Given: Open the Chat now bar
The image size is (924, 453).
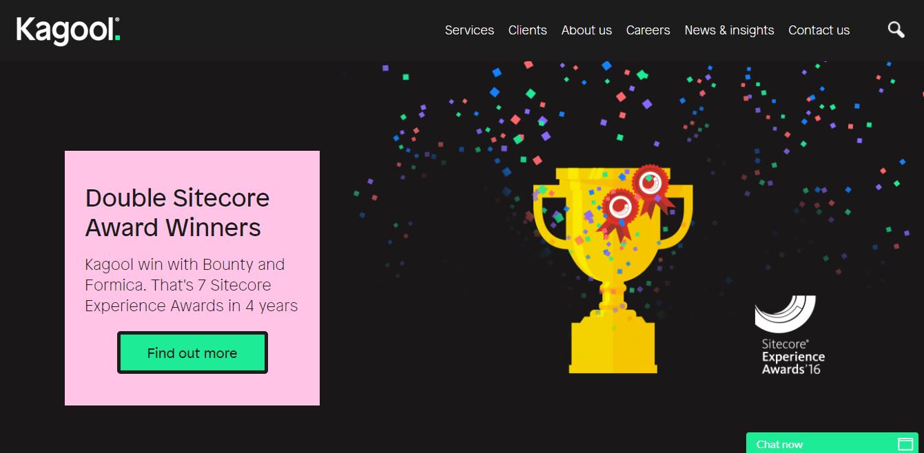Looking at the screenshot, I should click(x=832, y=443).
